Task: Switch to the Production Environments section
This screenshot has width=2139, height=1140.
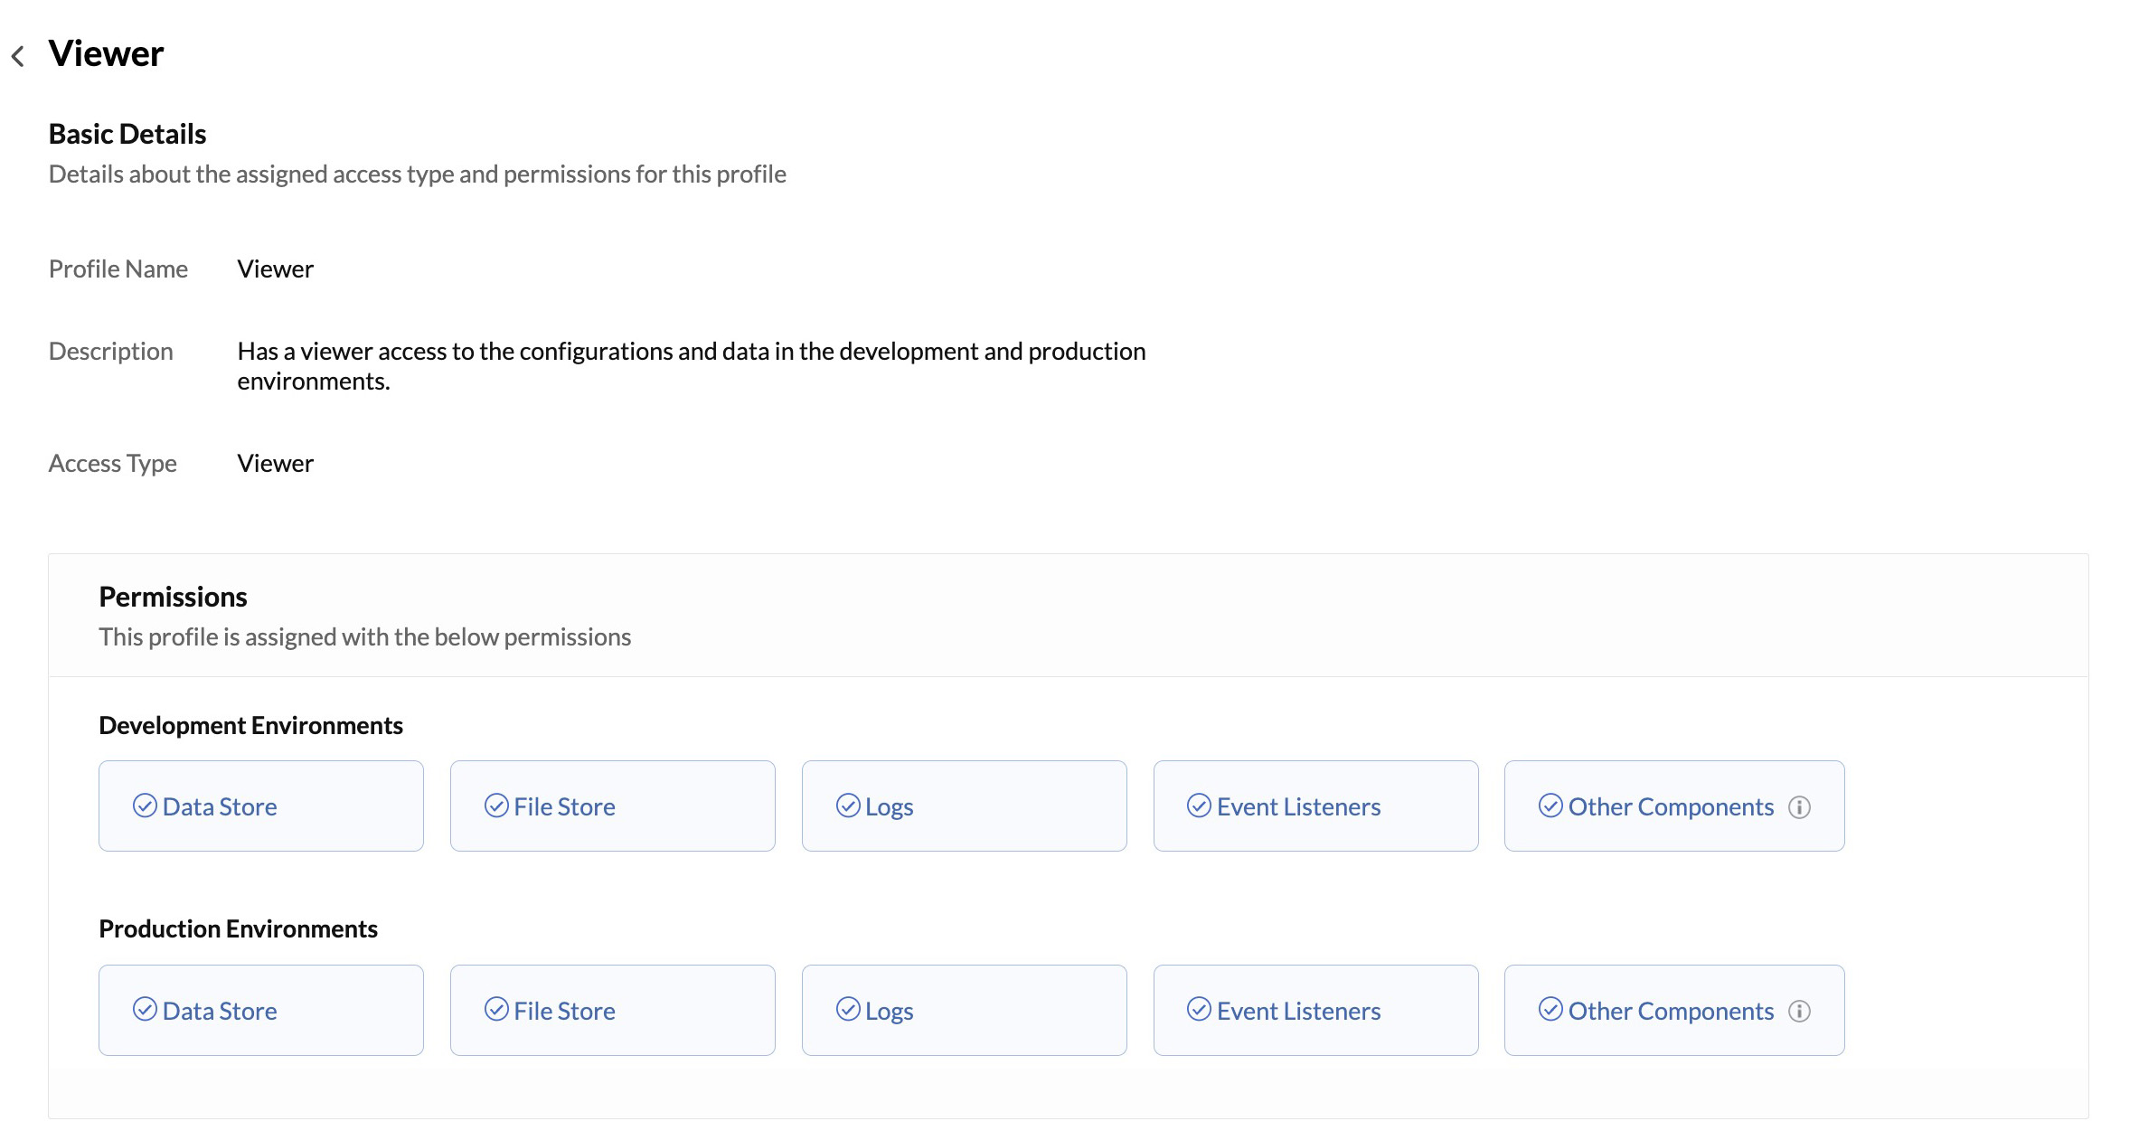Action: tap(238, 928)
